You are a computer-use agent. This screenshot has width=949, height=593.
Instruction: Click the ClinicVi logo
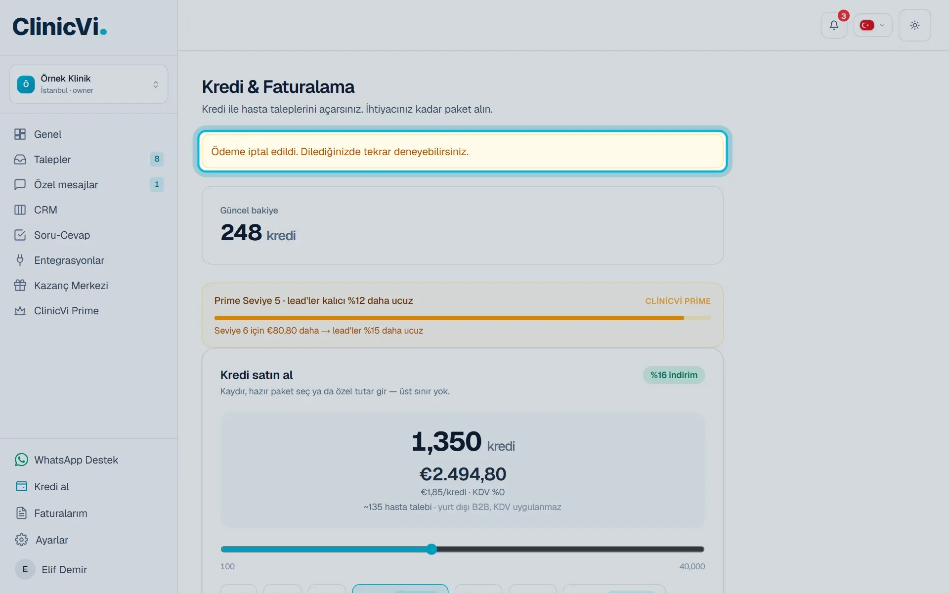pos(59,27)
